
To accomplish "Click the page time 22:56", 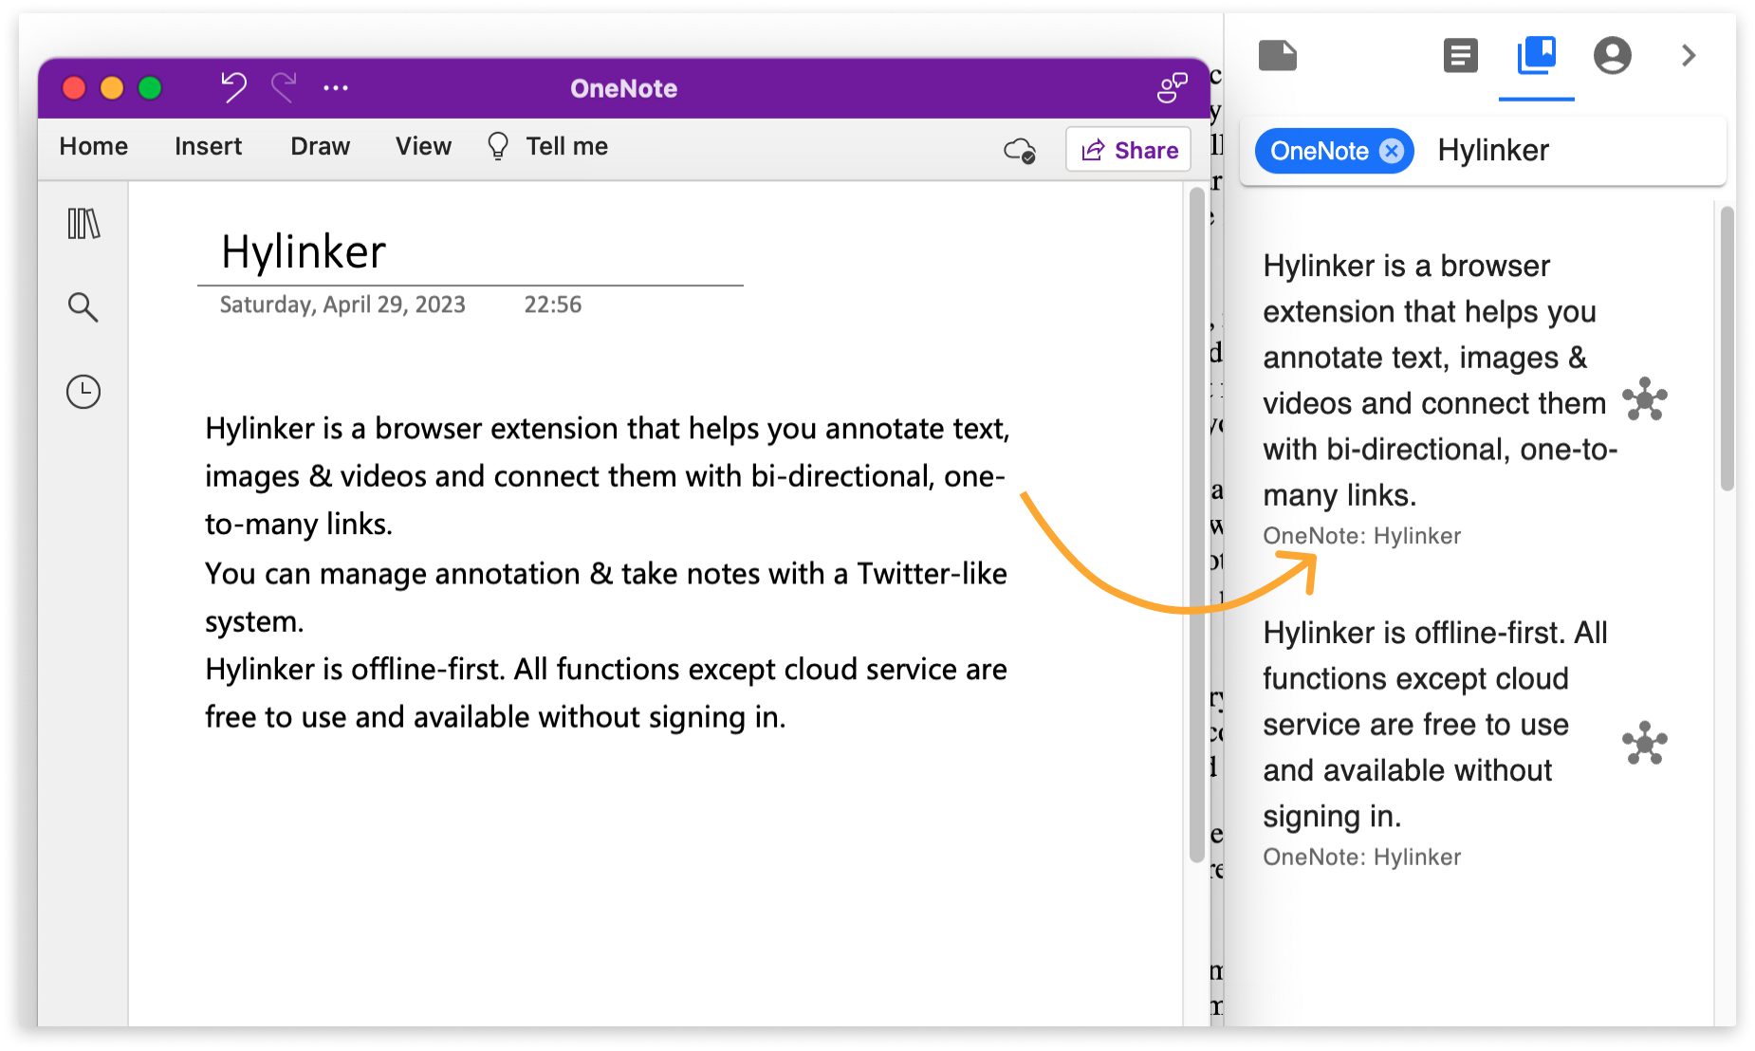I will click(553, 304).
